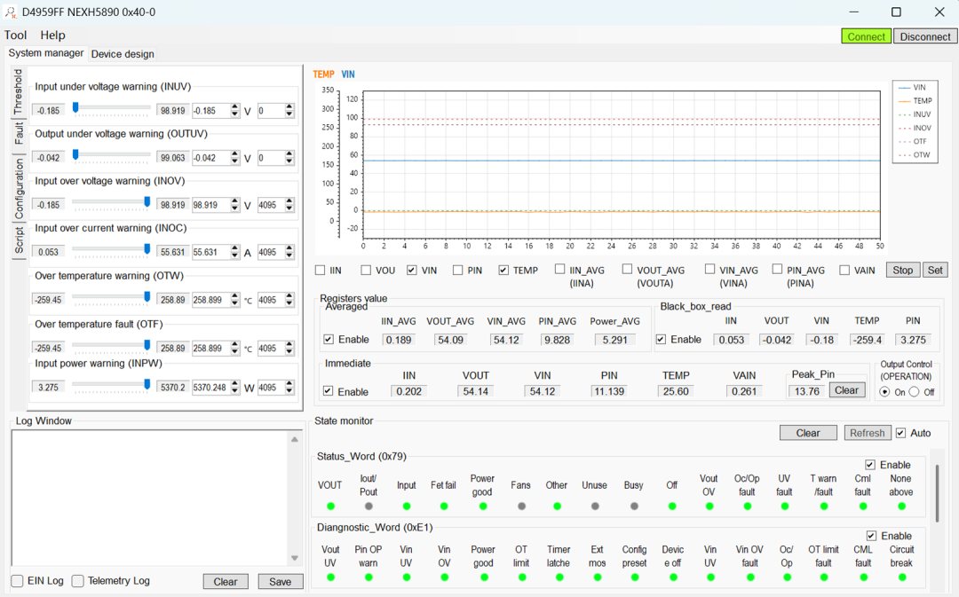
Task: Click the INOV entry in chart legend
Action: [x=915, y=128]
